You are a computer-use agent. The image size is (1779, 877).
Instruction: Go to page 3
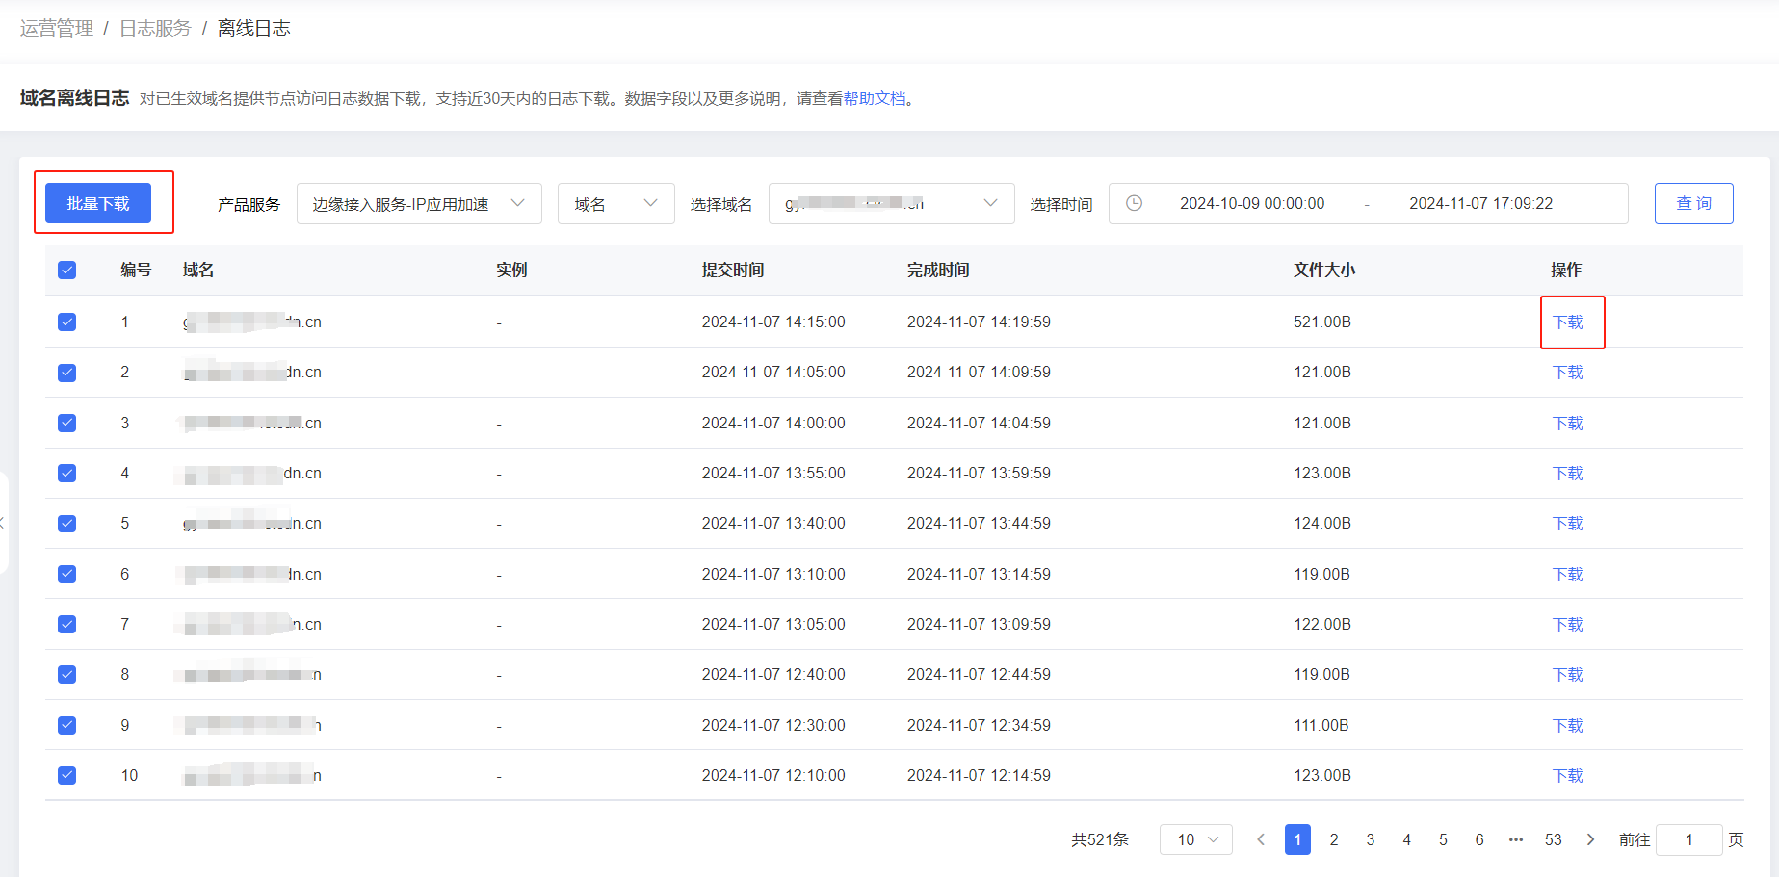[1371, 839]
